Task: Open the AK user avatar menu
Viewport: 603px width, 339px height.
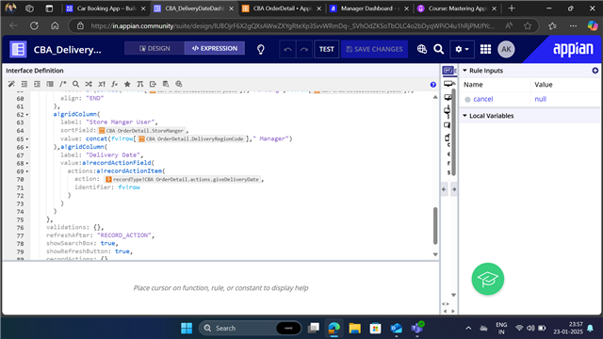Action: coord(506,49)
